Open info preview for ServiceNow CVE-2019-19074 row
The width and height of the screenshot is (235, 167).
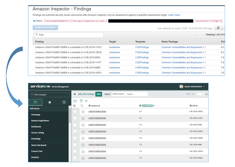click(x=83, y=152)
